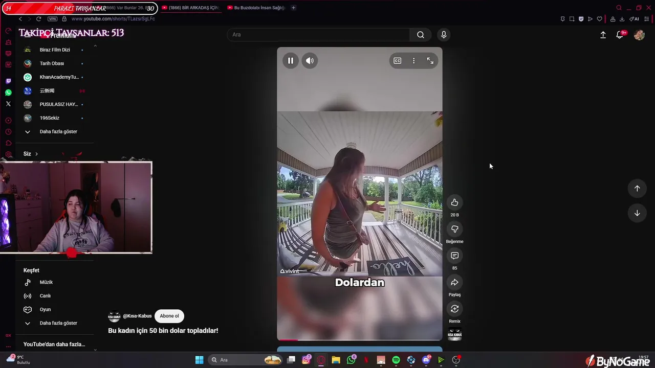Open the Shorts more options menu
The height and width of the screenshot is (368, 655).
click(x=413, y=61)
